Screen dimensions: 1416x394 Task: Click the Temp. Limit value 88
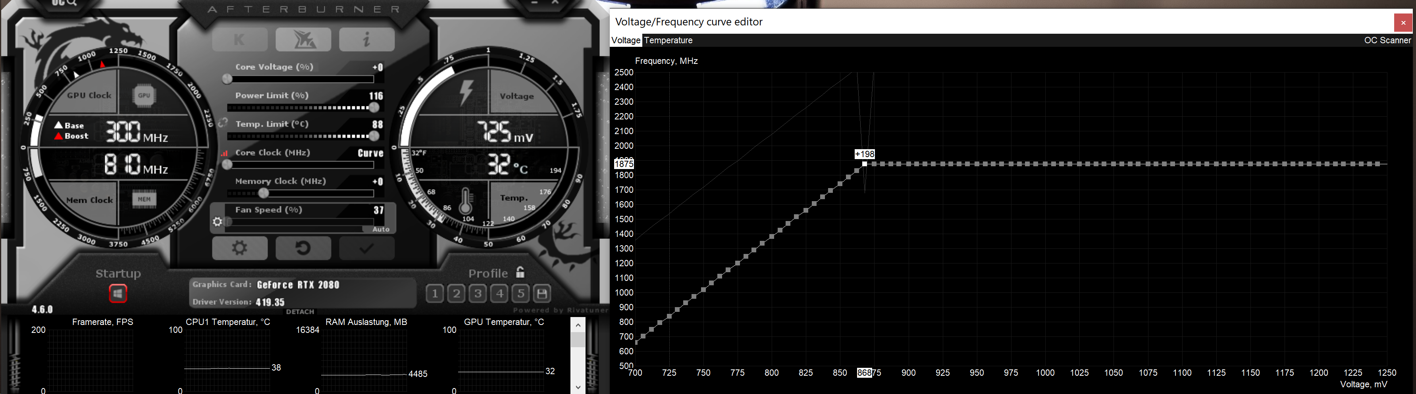pyautogui.click(x=378, y=124)
